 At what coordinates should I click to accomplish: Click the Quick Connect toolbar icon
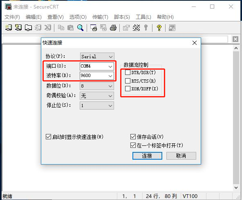(x=18, y=28)
